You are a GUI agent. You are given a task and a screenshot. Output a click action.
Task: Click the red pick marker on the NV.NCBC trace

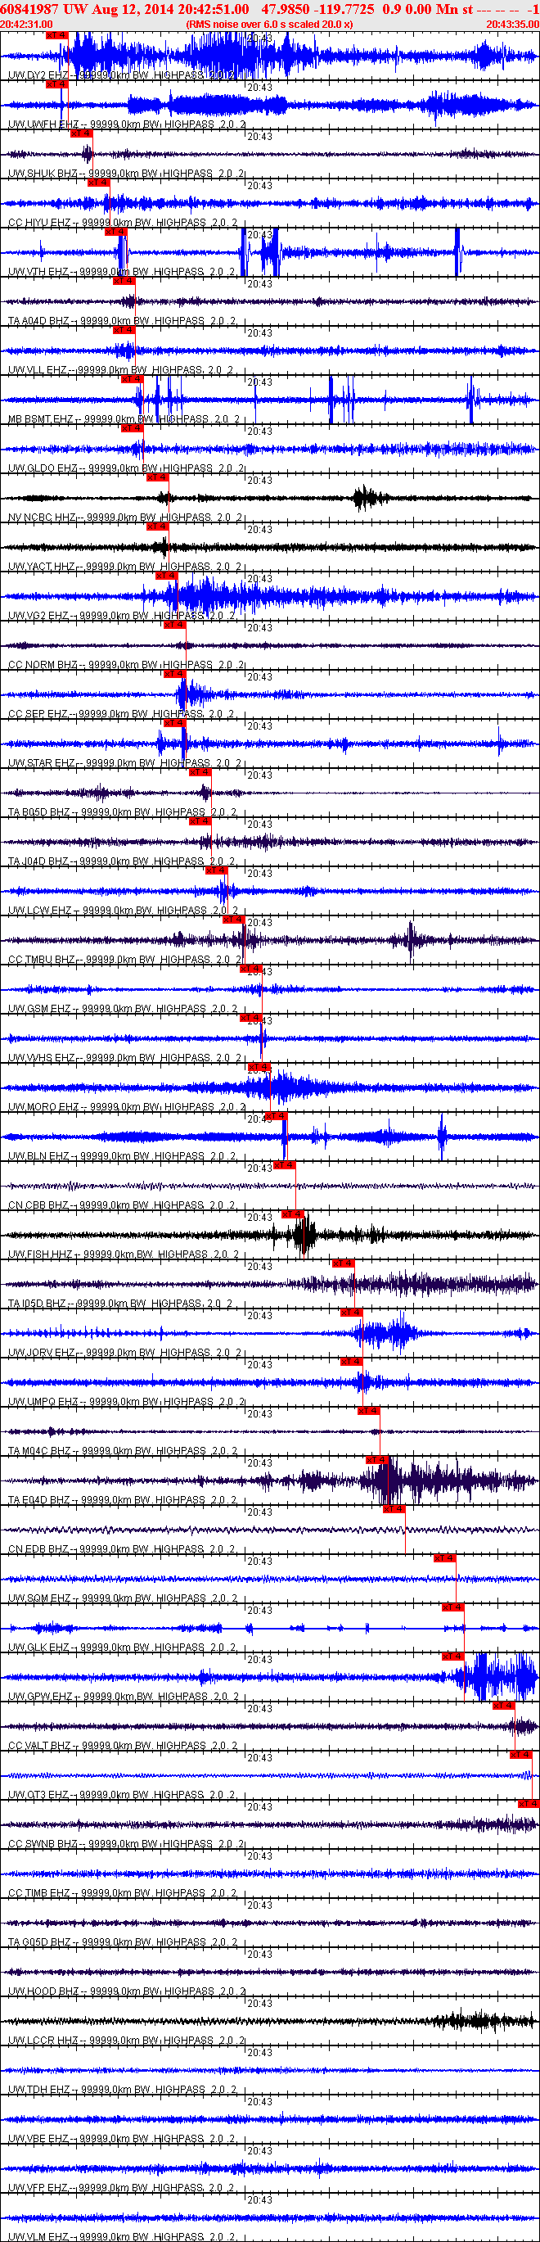[156, 478]
